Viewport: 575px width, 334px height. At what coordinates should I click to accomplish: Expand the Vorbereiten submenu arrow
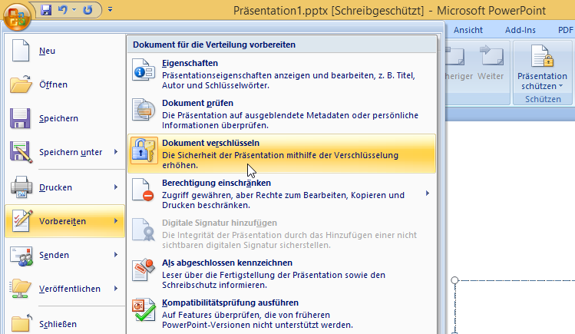116,220
